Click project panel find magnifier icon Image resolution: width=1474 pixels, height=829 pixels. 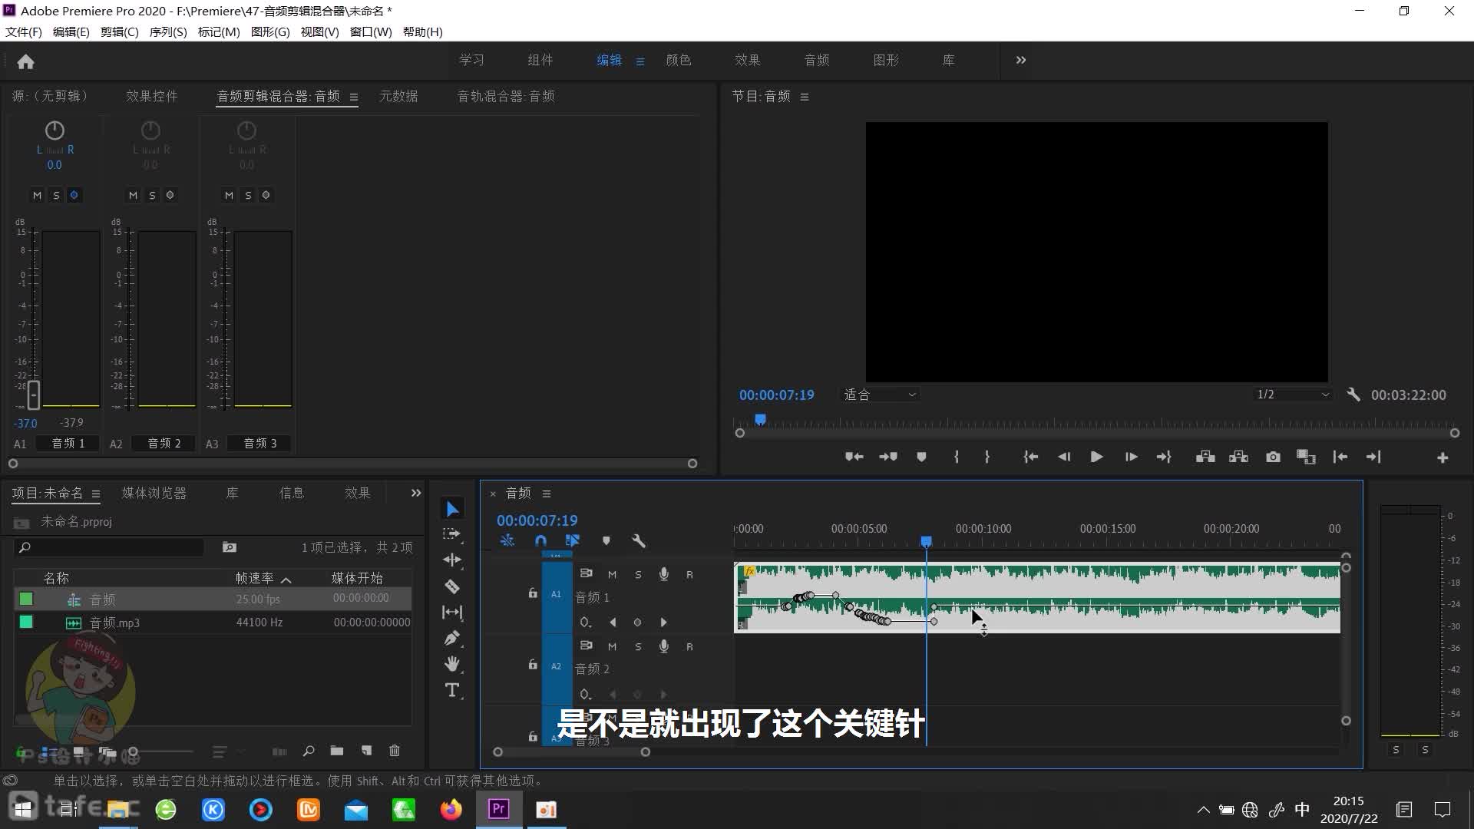click(x=308, y=751)
